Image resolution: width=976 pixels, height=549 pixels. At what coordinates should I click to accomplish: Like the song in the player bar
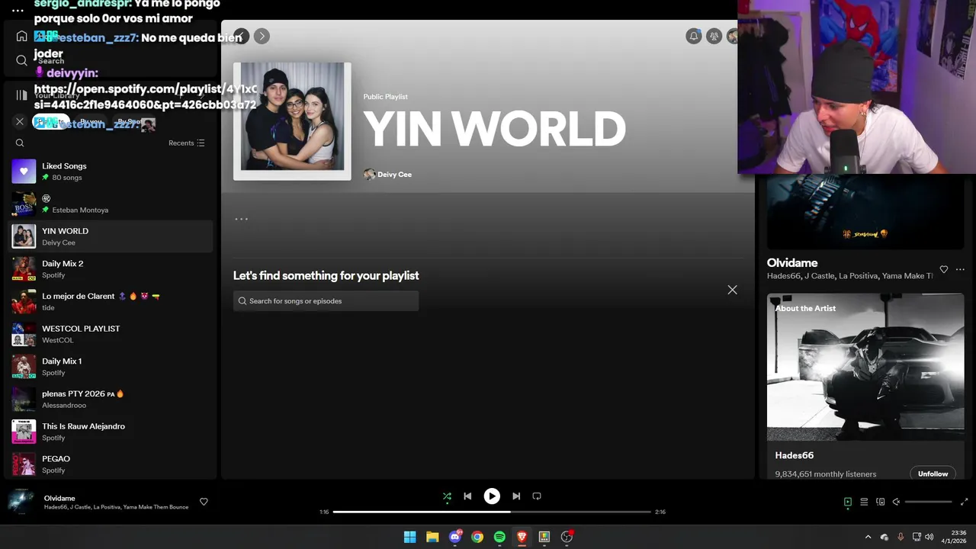204,502
